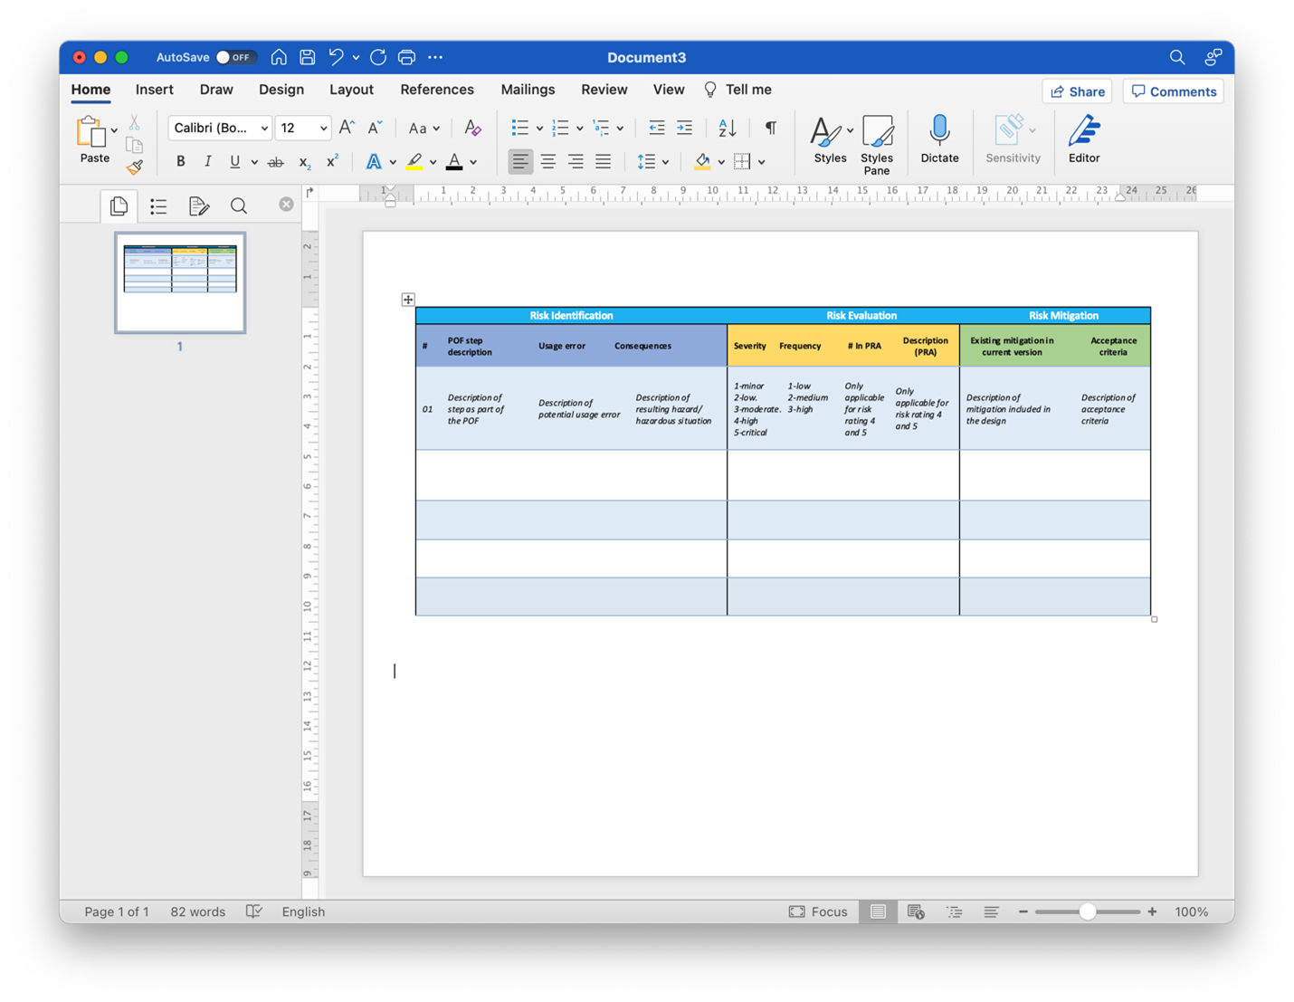The width and height of the screenshot is (1294, 1002).
Task: Switch to the Layout tab
Action: [351, 90]
